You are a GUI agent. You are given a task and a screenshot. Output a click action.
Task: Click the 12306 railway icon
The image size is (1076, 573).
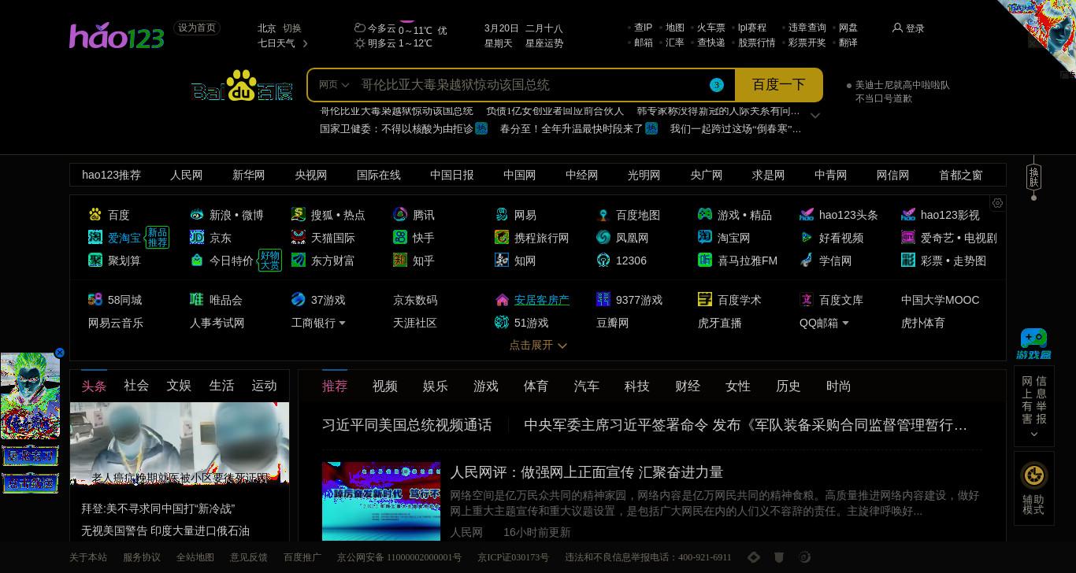[x=603, y=260]
